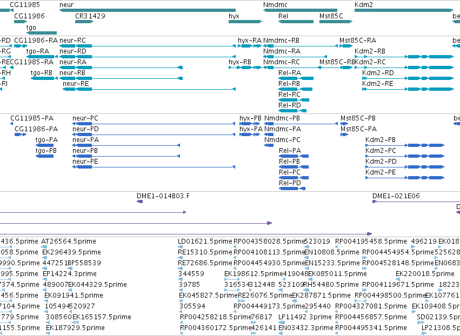
Task: Open protein Nmdmc-PC
Action: (x=282, y=140)
